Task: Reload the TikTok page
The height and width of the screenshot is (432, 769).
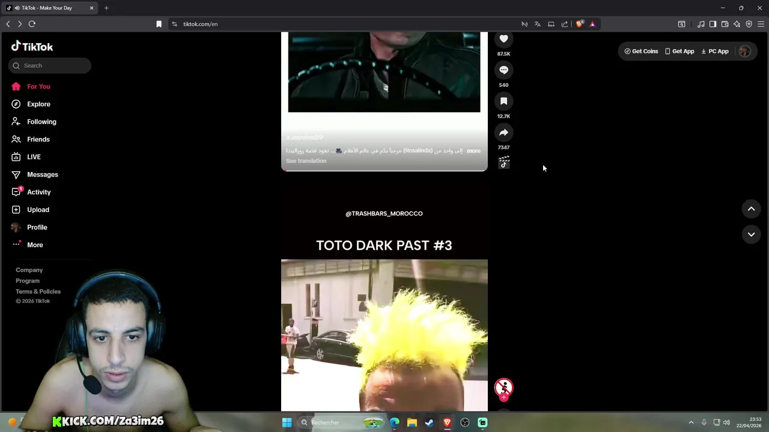Action: click(32, 24)
